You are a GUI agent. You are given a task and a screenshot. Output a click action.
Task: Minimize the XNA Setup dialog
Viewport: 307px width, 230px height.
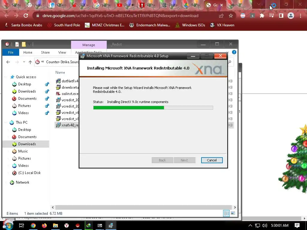coord(193,56)
